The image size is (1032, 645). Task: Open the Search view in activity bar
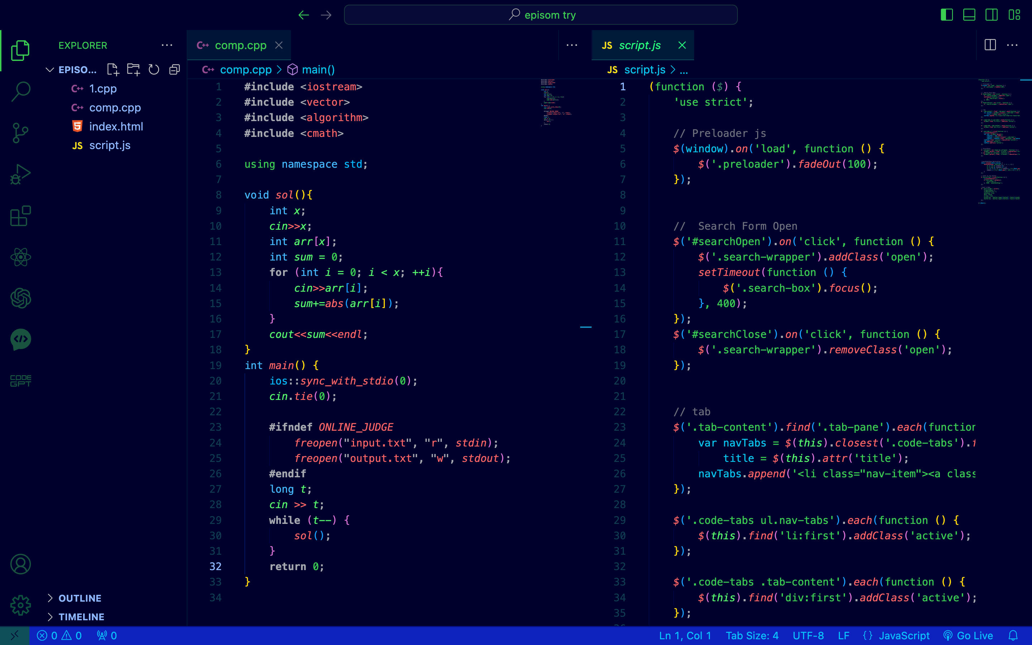coord(20,91)
